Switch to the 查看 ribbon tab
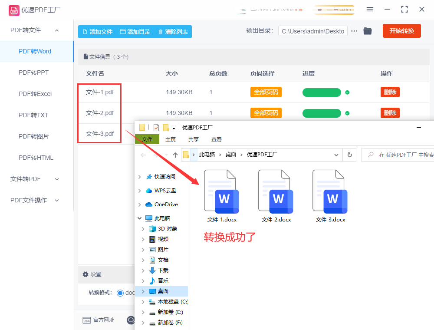434x330 pixels. point(216,139)
